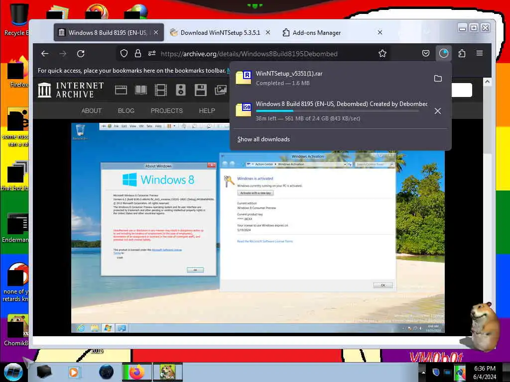Show WinNTSetup rar in containing folder
Viewport: 510px width, 382px height.
pos(438,78)
